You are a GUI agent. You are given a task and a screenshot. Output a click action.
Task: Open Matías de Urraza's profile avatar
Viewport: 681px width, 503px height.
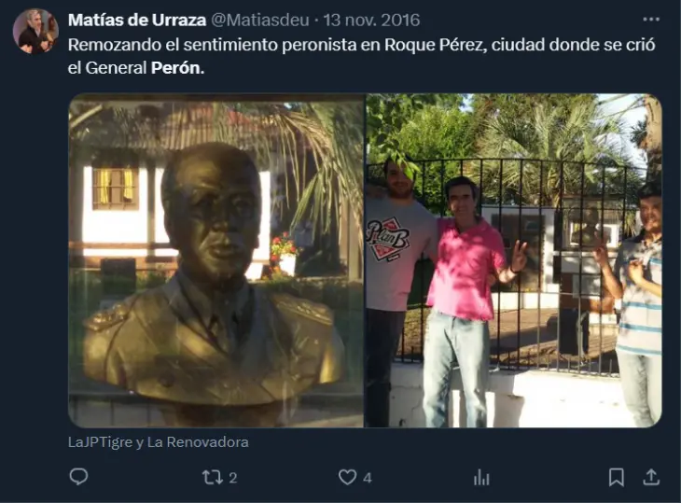pos(35,32)
